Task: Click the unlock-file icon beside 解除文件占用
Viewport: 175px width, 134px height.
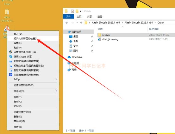Action: click(11, 66)
